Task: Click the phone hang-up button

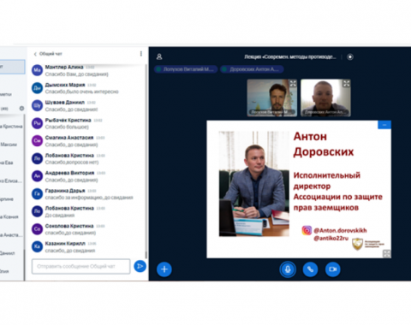Action: tap(310, 269)
